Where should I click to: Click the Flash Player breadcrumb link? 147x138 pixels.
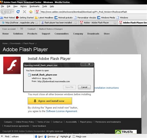29,43
